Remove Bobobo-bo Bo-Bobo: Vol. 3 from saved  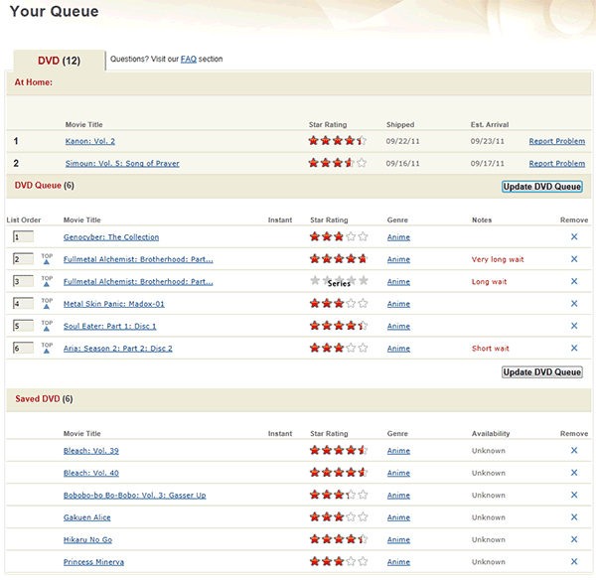[574, 495]
